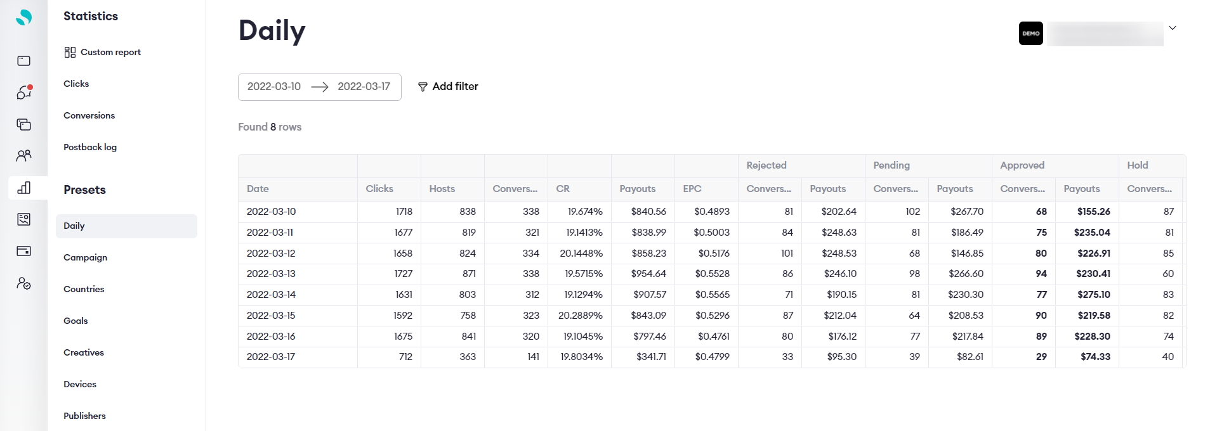
Task: Open the dashboard window icon
Action: coord(23,61)
